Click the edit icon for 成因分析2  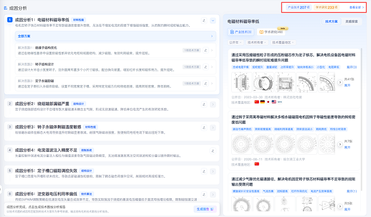click(204, 105)
